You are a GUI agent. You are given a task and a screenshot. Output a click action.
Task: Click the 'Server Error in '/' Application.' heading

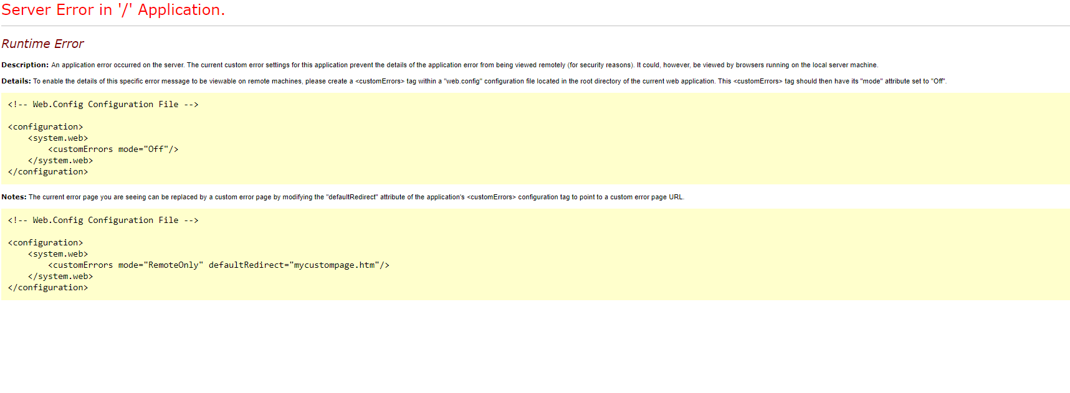[113, 10]
